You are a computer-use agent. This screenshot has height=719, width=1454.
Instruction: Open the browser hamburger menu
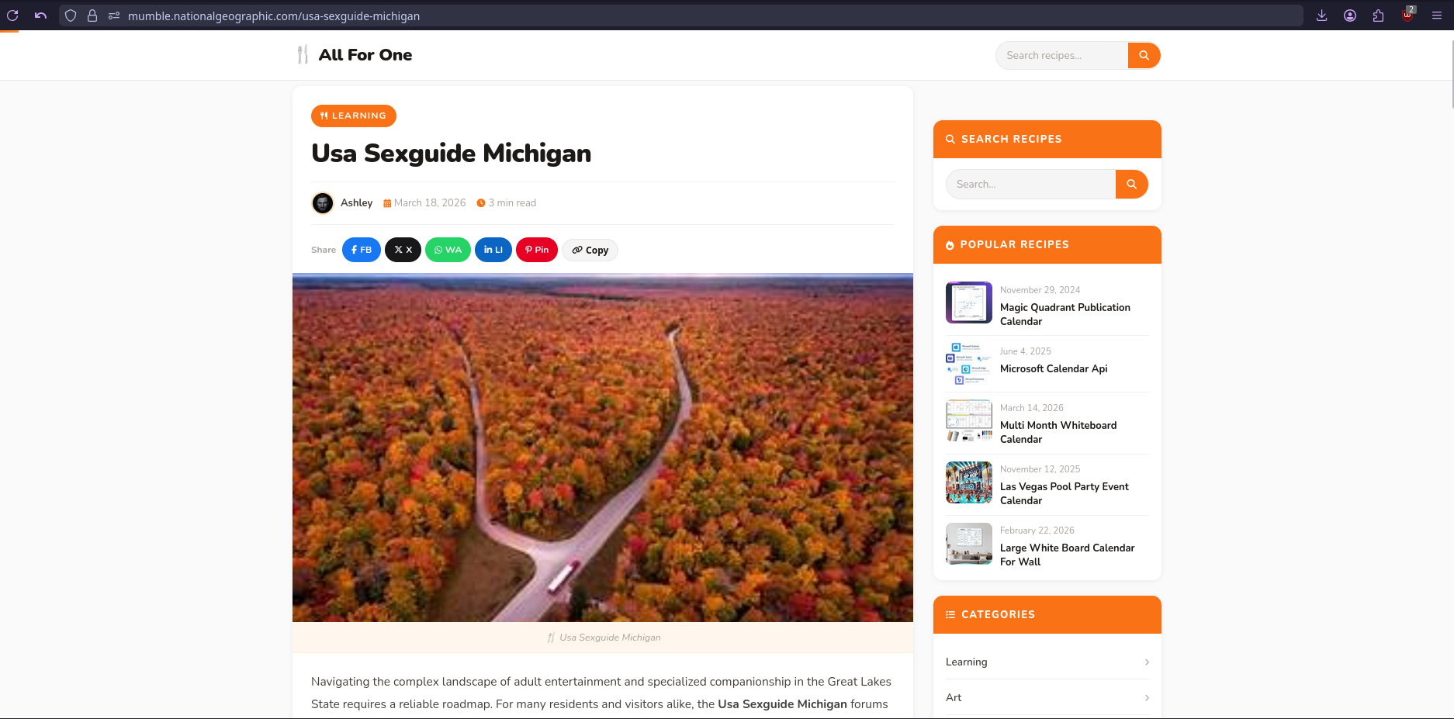1437,16
